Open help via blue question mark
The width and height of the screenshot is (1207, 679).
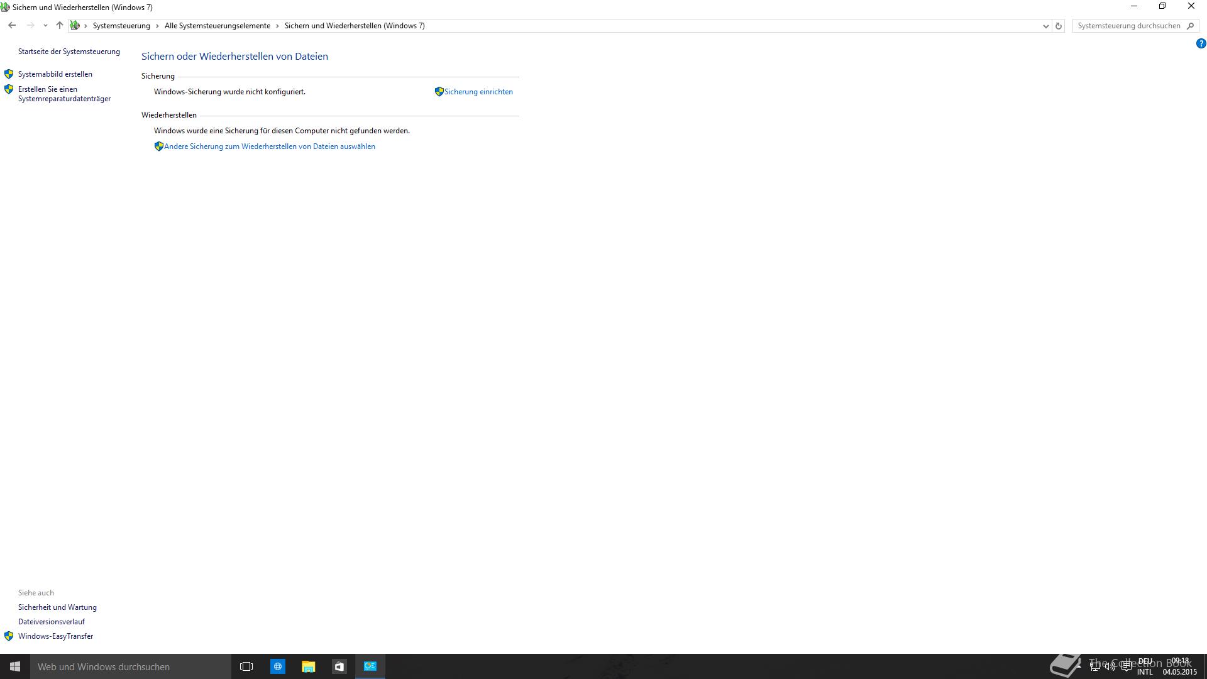1201,43
